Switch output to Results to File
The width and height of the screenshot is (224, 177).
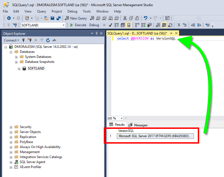pyautogui.click(x=170, y=25)
